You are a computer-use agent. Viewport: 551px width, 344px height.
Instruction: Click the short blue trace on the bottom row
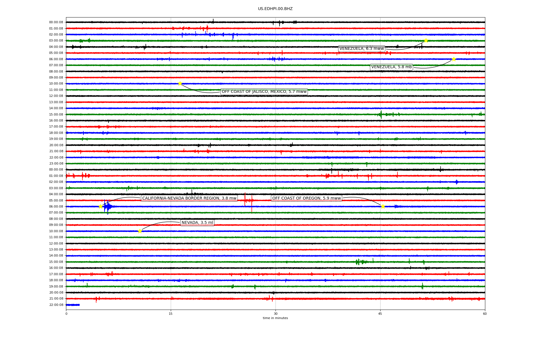tap(73, 305)
